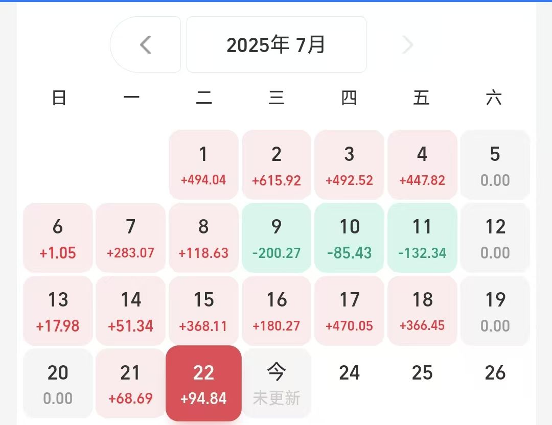Image resolution: width=552 pixels, height=425 pixels.
Task: Click today's cell marked 未更新
Action: tap(277, 383)
